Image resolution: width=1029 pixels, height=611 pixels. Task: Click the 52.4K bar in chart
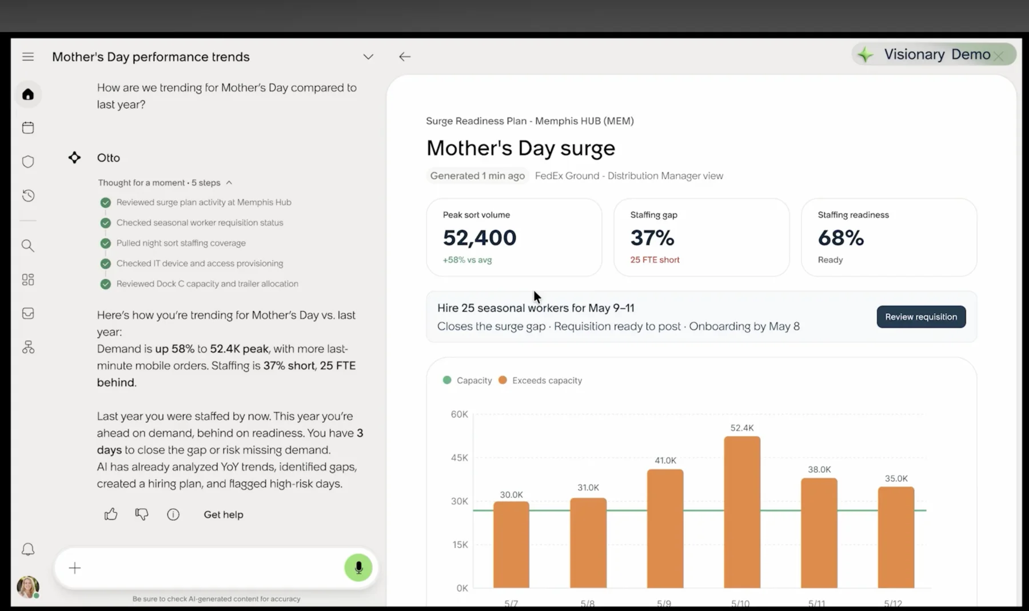742,512
